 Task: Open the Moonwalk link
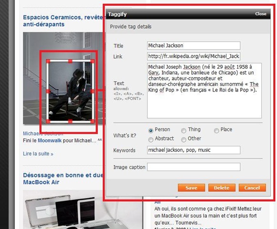50,141
